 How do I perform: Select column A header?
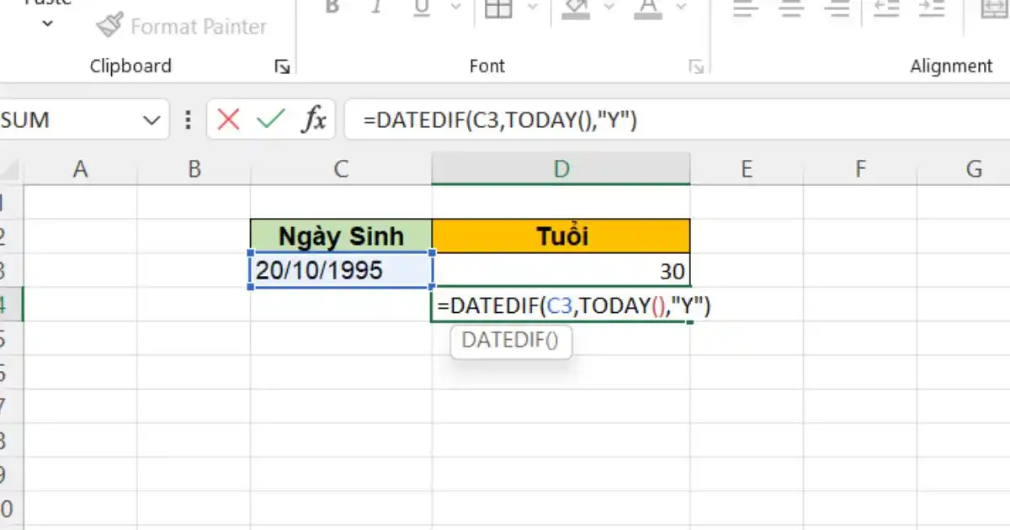pos(81,169)
